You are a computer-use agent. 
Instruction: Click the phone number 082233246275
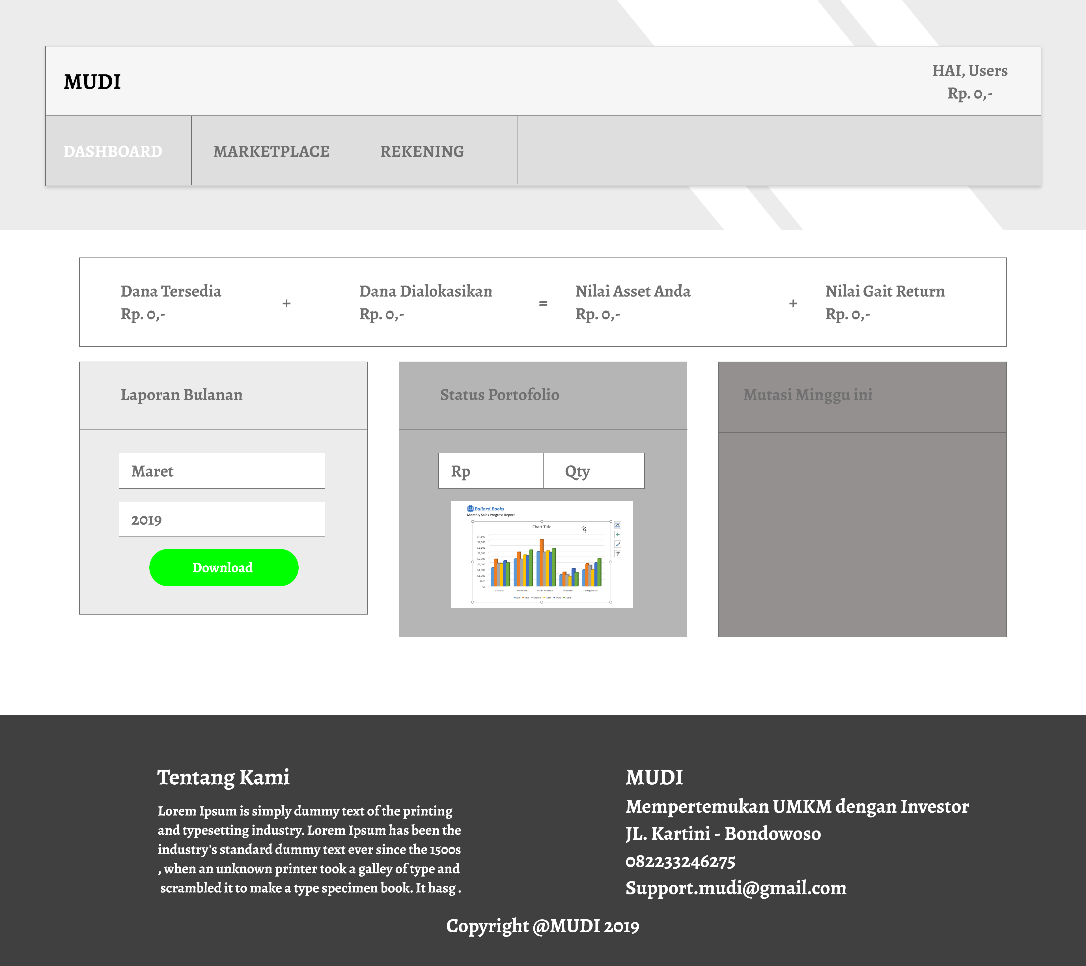pyautogui.click(x=680, y=861)
